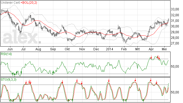This screenshot has height=103, width=183.
Task: Click the Jun month label on time axis
Action: pos(10,49)
